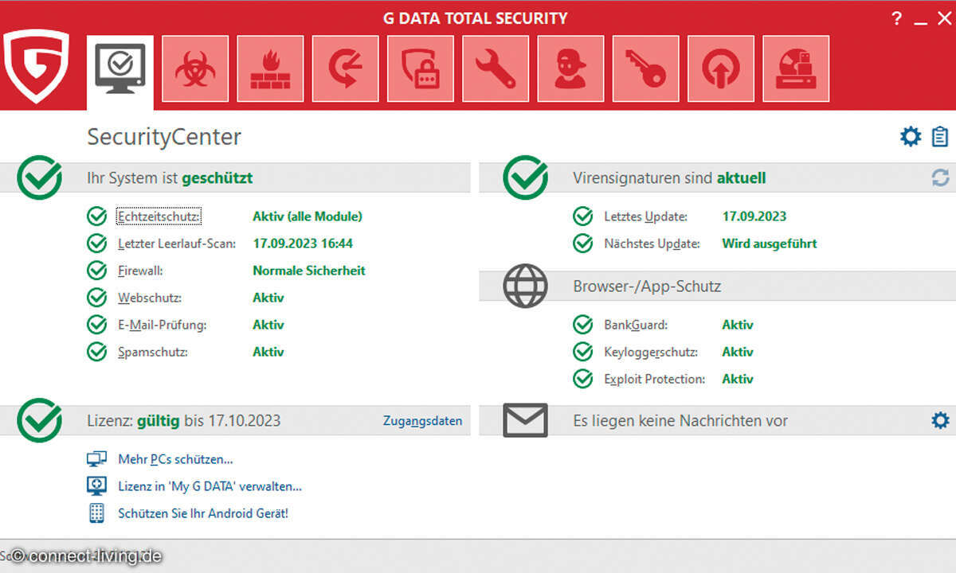Open the Parental Controls child tab

click(x=570, y=69)
